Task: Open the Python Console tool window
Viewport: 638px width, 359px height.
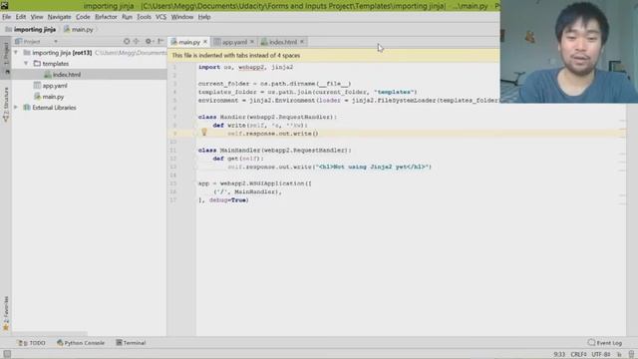Action: coord(81,343)
